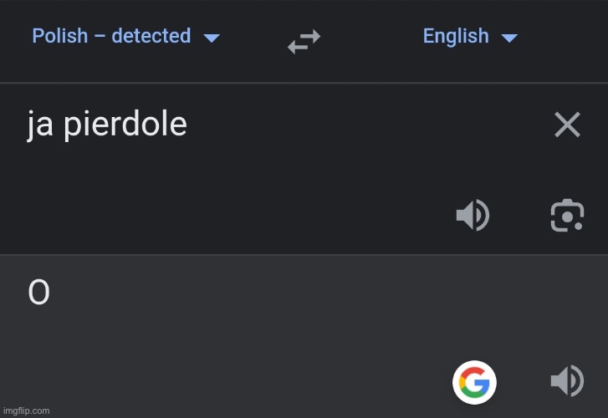608x418 pixels.
Task: Click the word Polish in language bar
Action: 59,36
